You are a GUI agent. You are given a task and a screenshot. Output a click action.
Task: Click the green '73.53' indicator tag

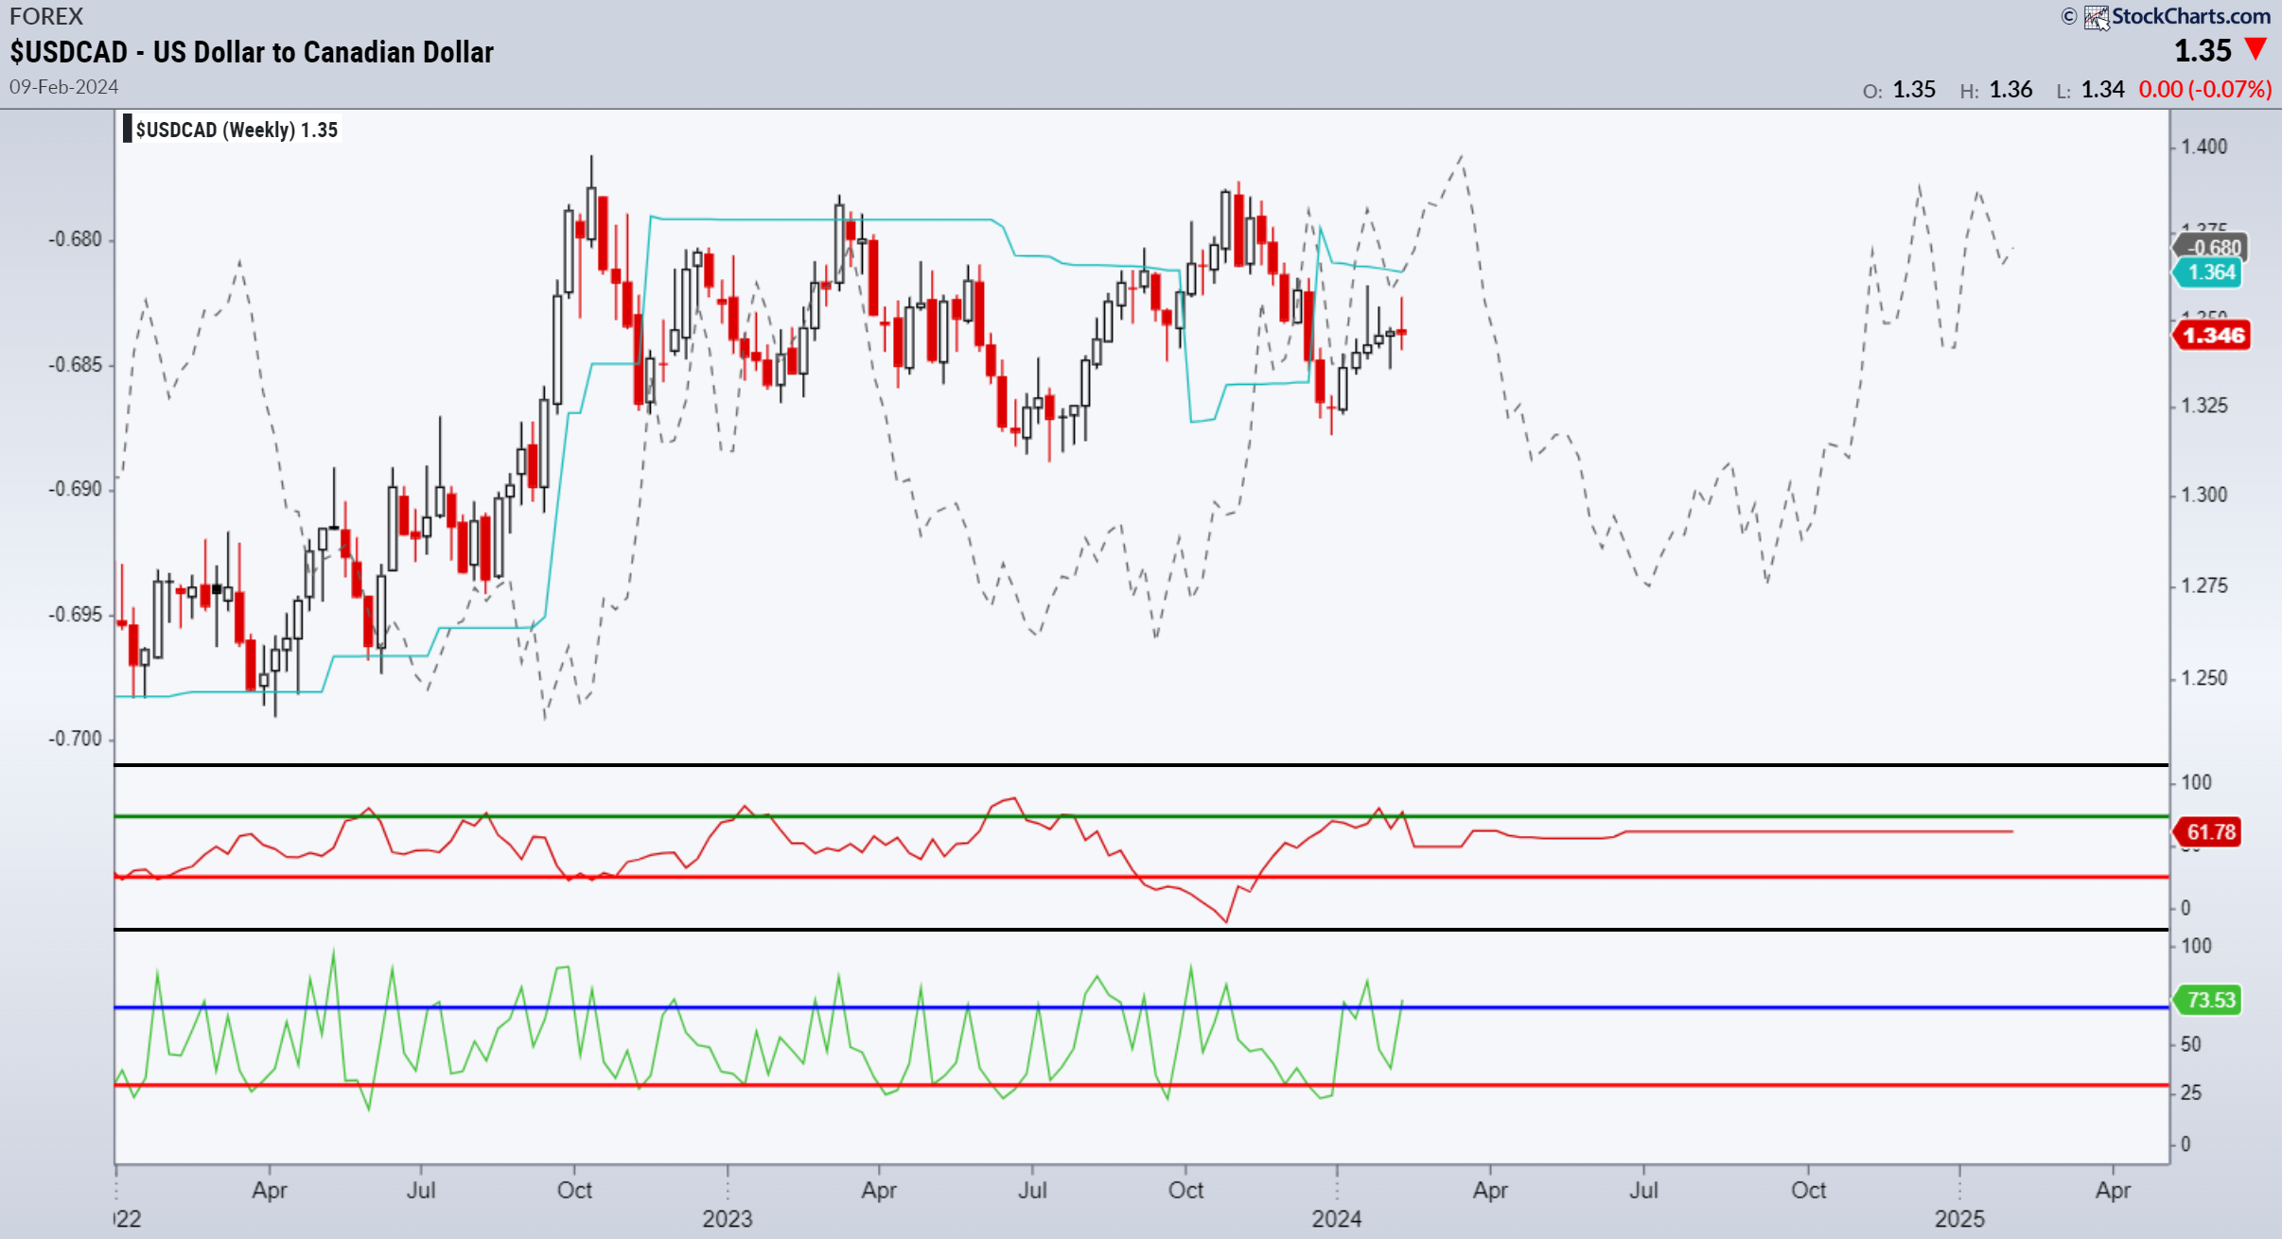2208,1000
